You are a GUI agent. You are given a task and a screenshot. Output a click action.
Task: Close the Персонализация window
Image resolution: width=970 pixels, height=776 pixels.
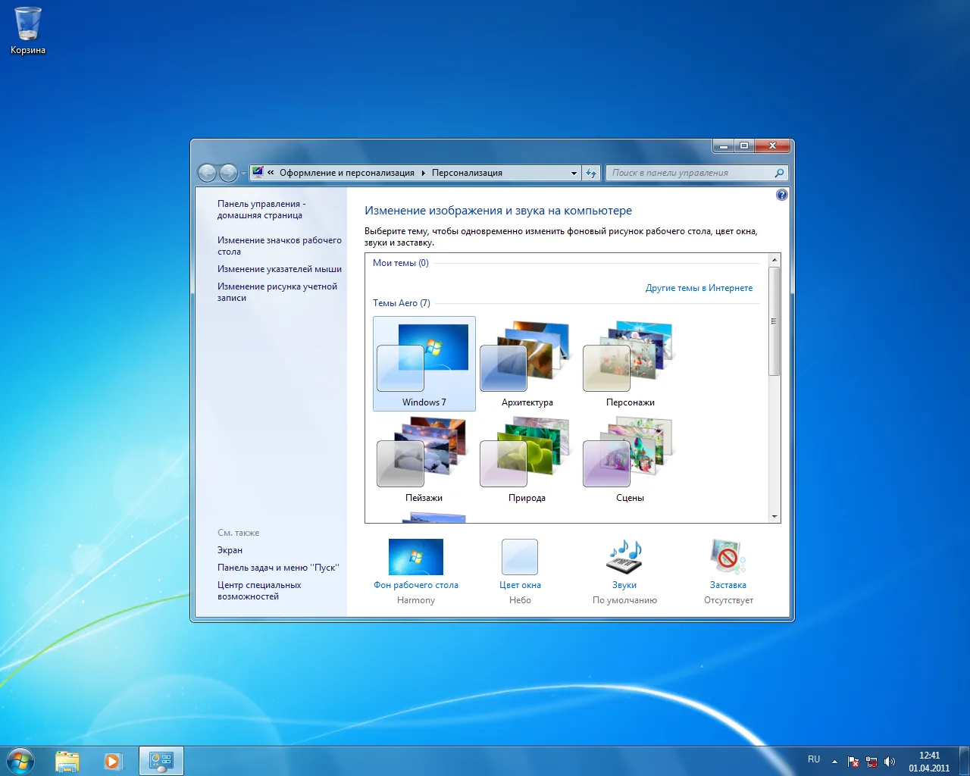point(773,145)
